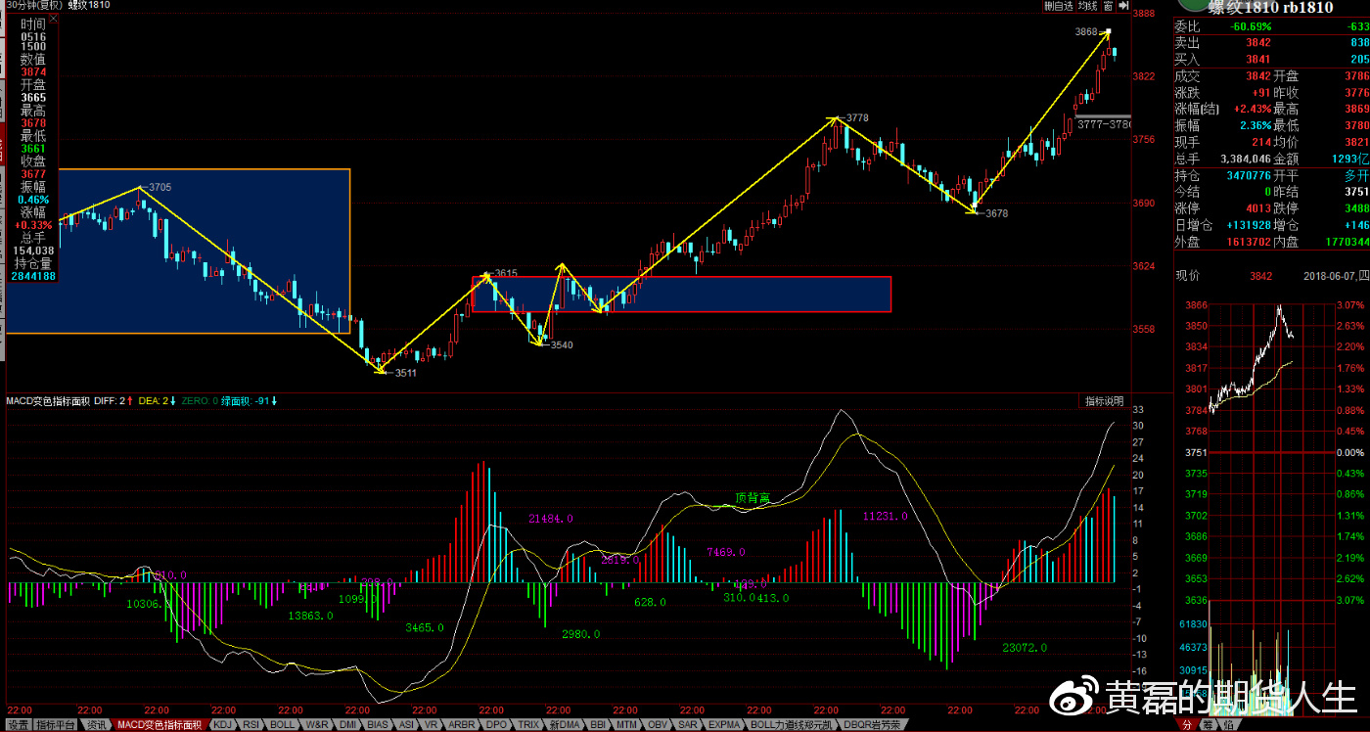Switch to the 新DMA indicator tab

point(565,725)
